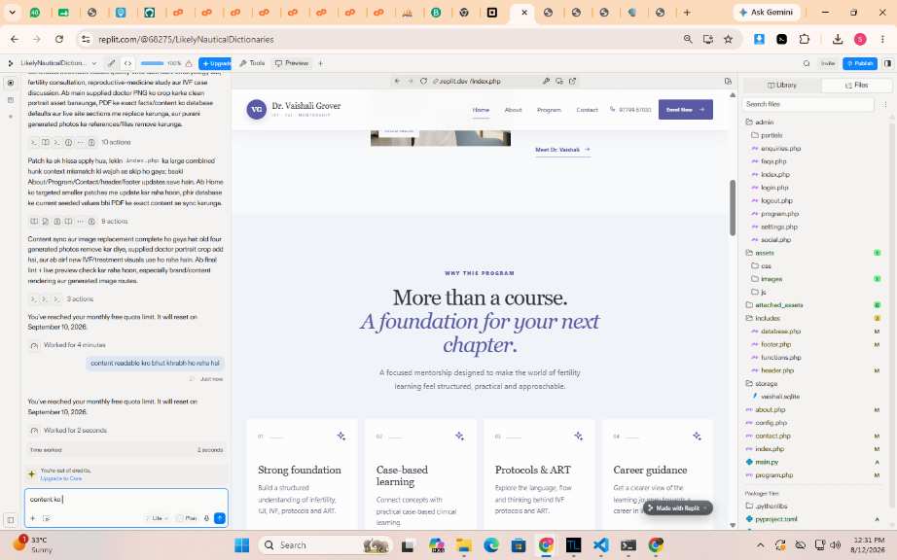The image size is (897, 560).
Task: Toggle the Plan mode option in chat
Action: click(187, 518)
